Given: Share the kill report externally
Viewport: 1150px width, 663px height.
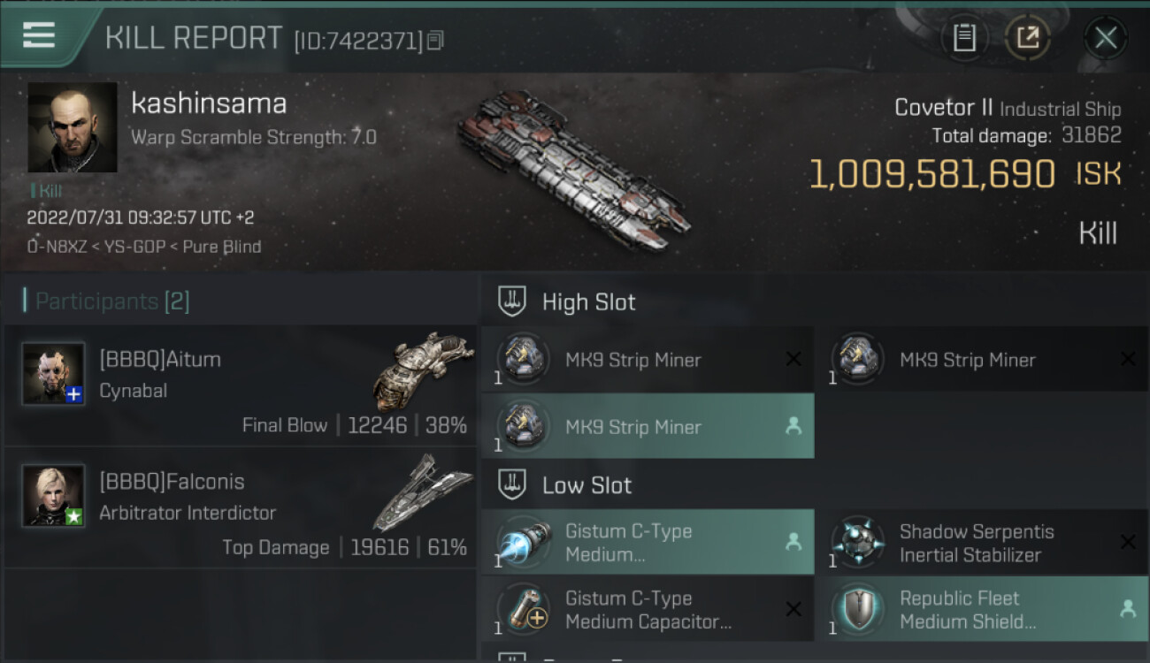Looking at the screenshot, I should point(1027,38).
